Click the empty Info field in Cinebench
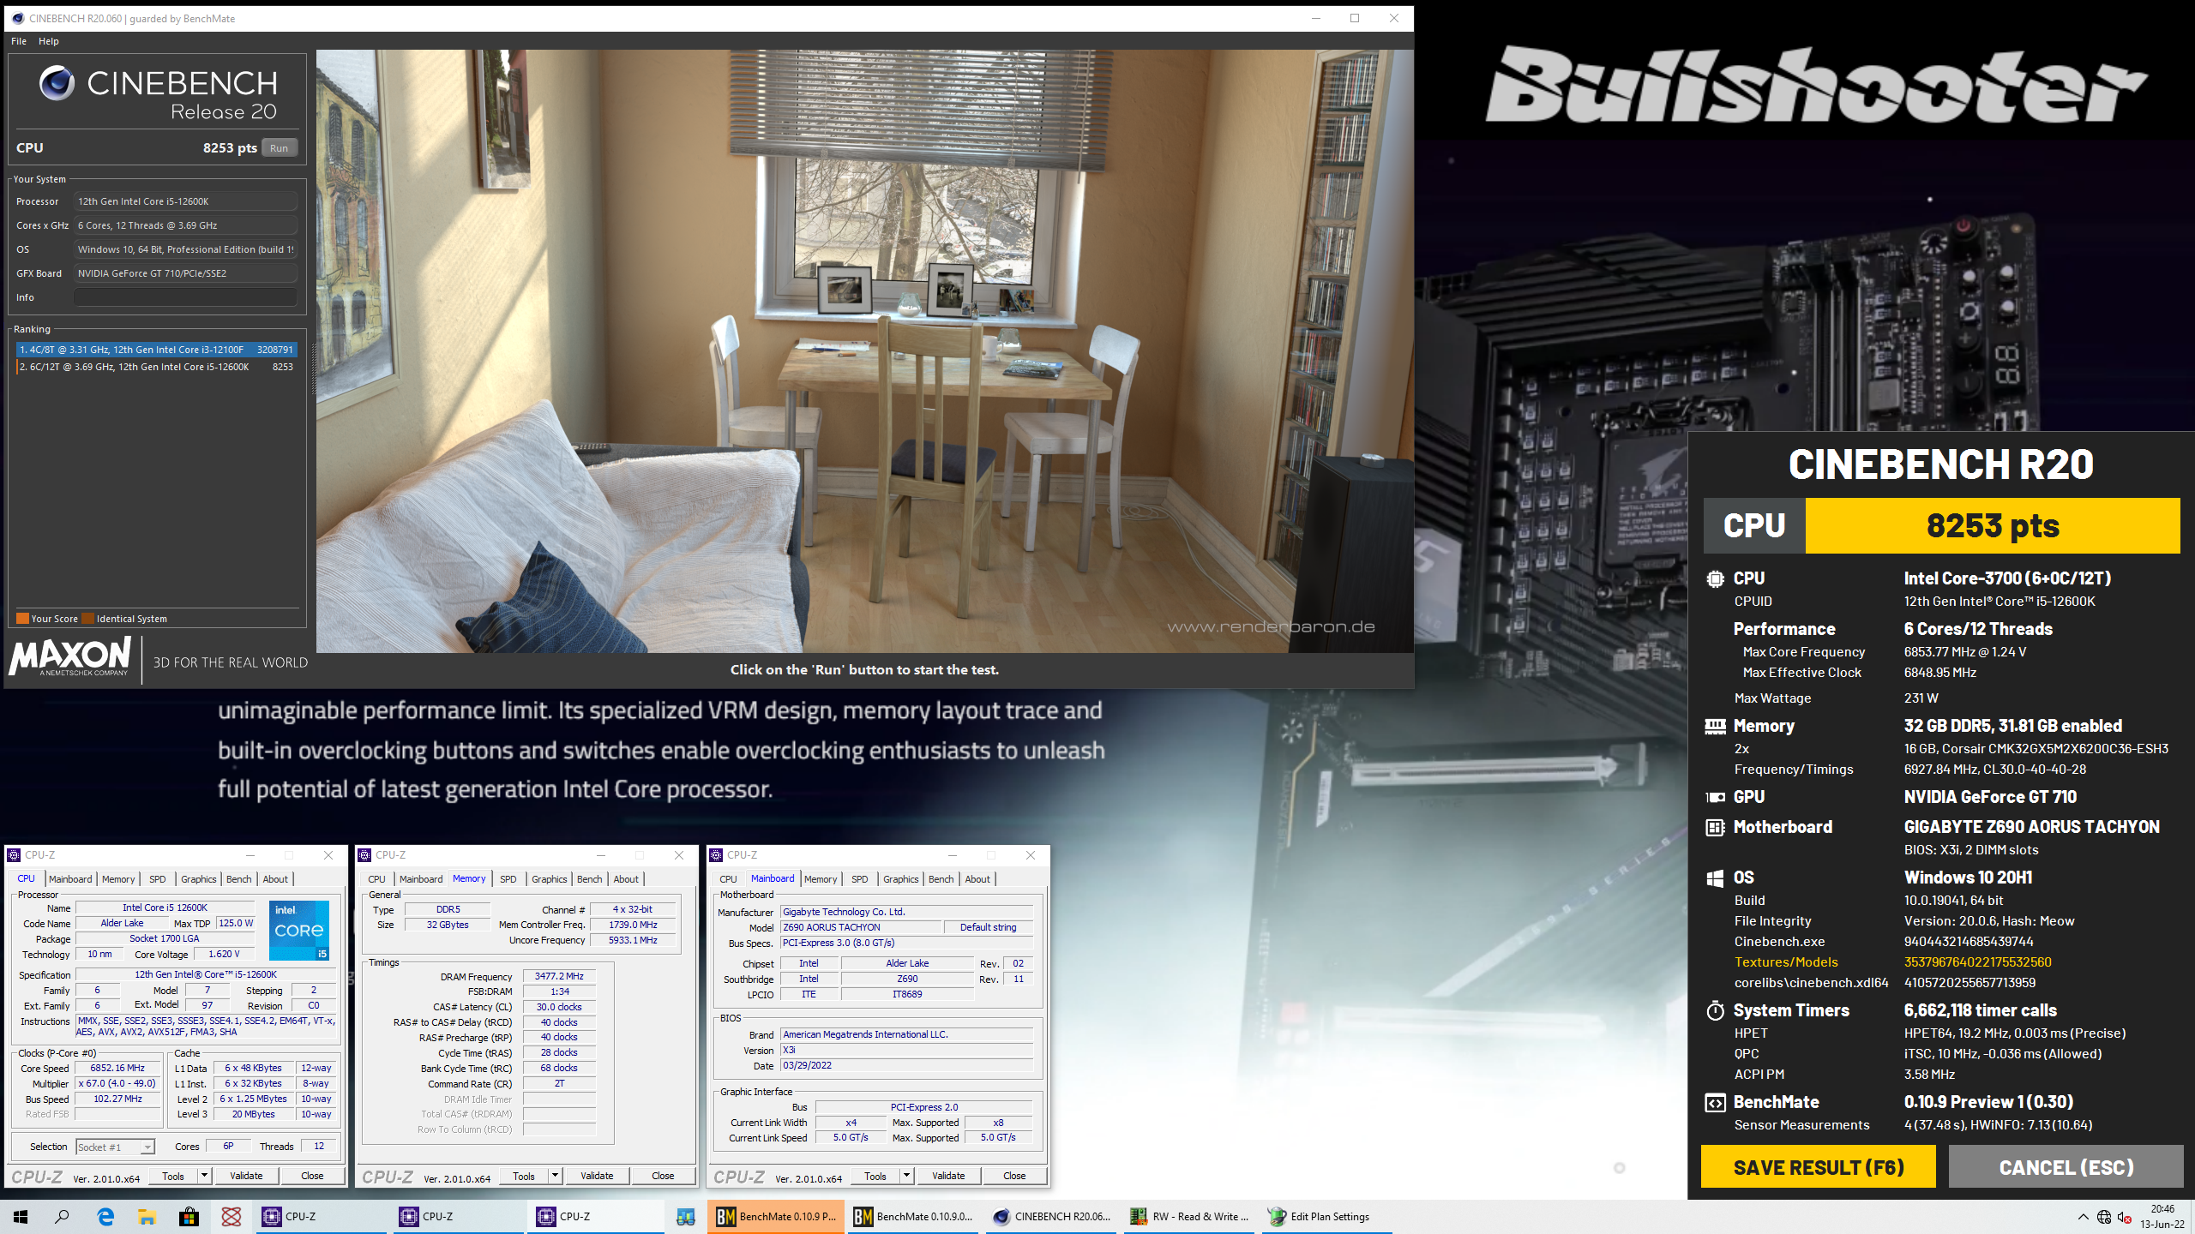The height and width of the screenshot is (1234, 2195). [185, 297]
